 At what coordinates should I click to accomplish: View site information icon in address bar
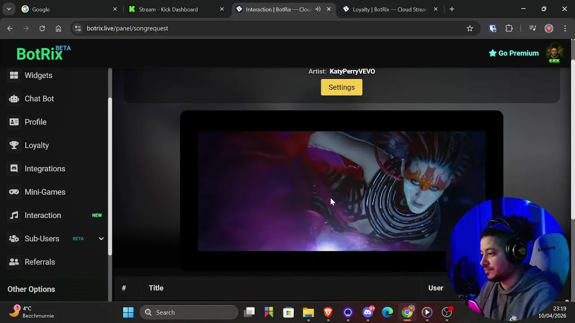pyautogui.click(x=78, y=28)
